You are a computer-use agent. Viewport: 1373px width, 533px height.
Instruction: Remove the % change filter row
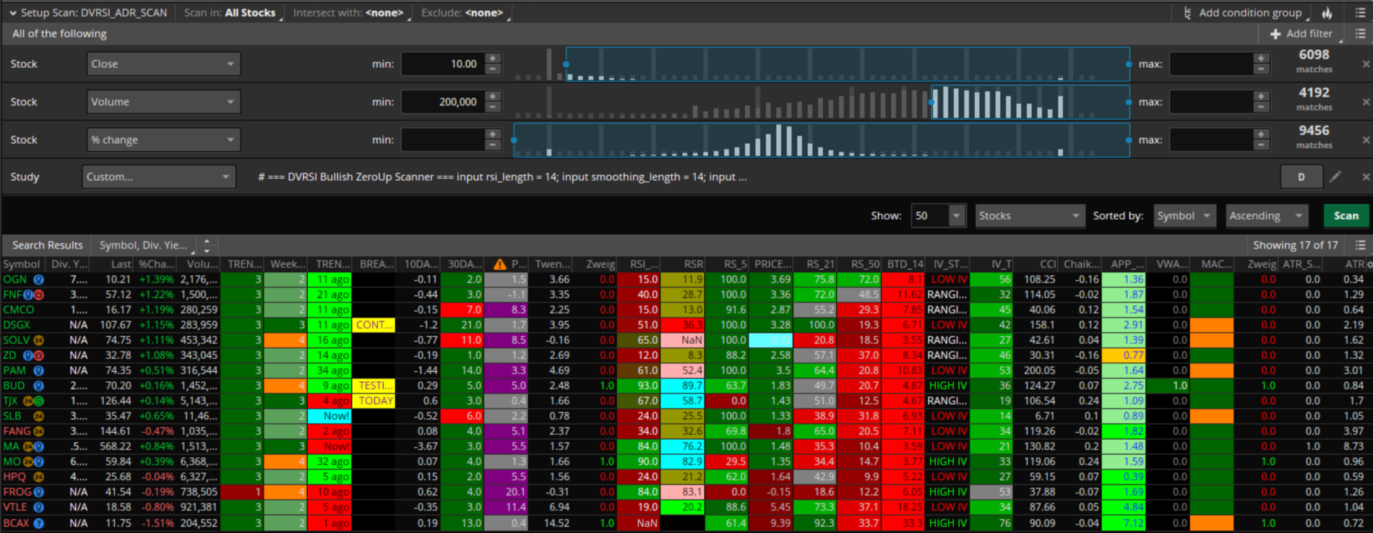(x=1366, y=139)
